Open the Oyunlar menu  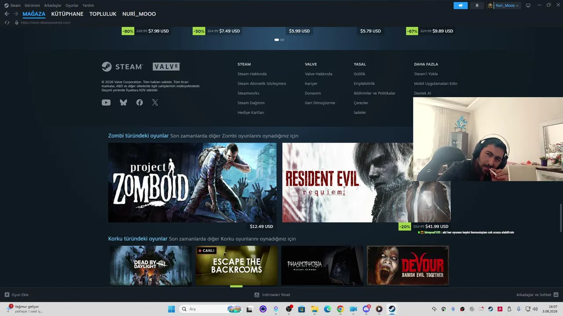[72, 5]
